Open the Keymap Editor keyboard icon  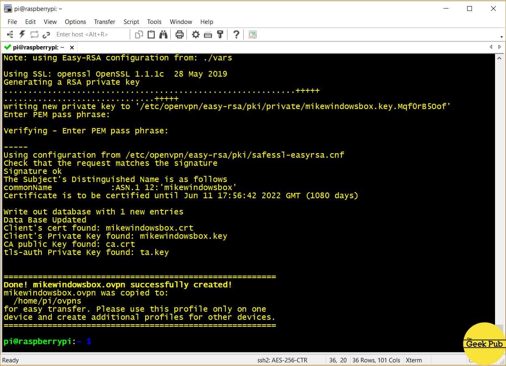pyautogui.click(x=208, y=34)
